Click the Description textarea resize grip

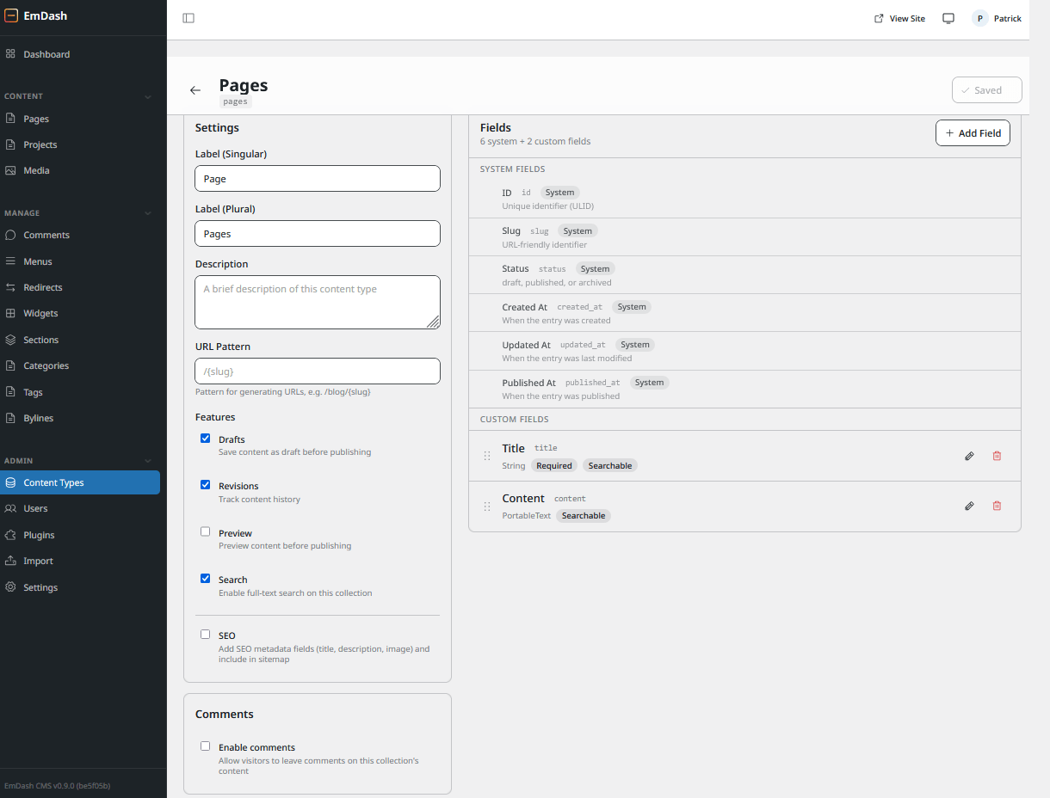click(433, 322)
